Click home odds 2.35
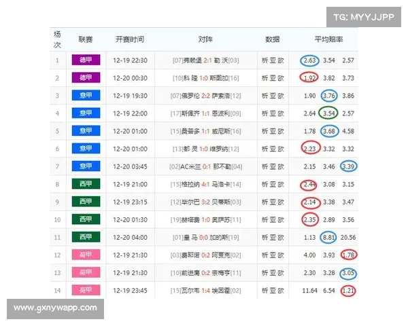This screenshot has height=326, width=408. 309,219
